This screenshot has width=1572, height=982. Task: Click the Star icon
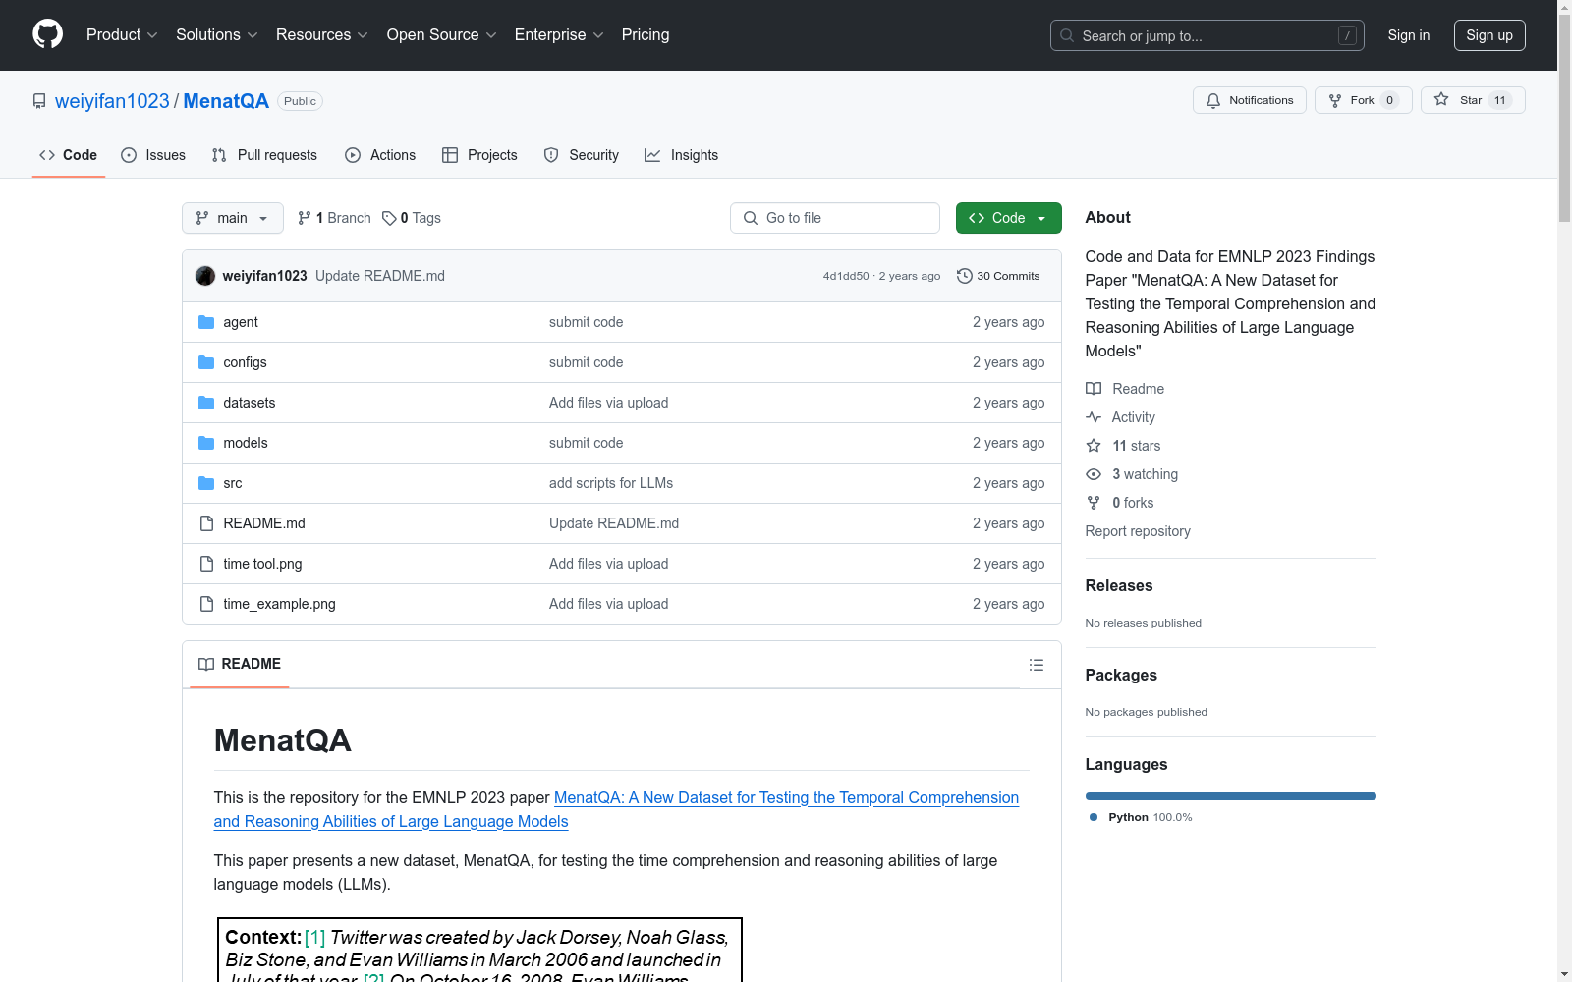click(x=1441, y=99)
